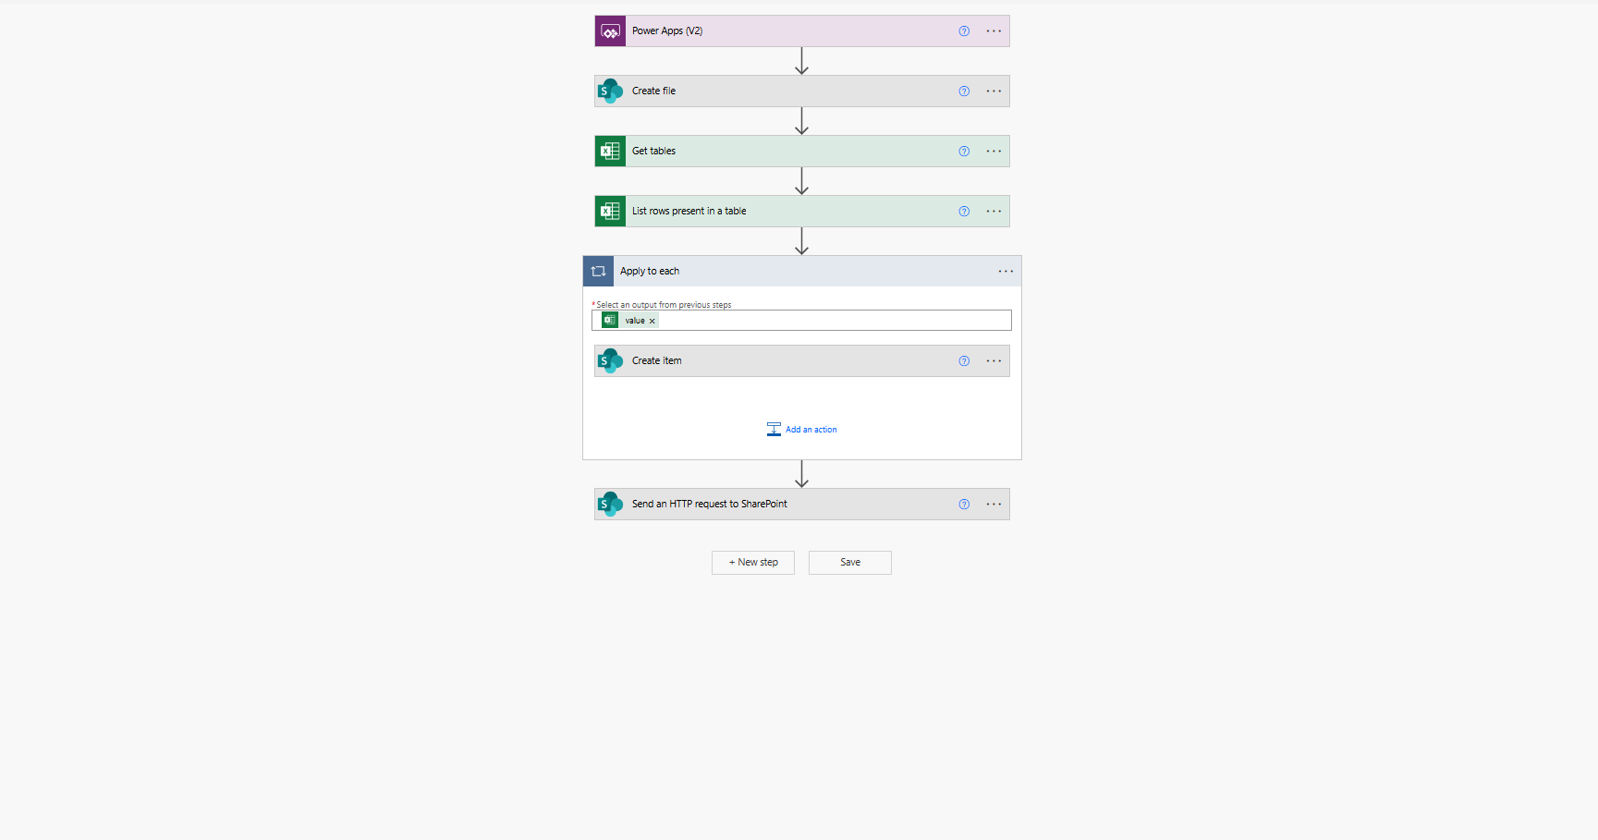Collapse the Apply to each header

point(786,272)
